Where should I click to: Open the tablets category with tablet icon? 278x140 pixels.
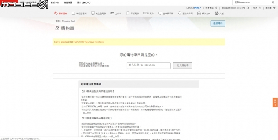(x=128, y=13)
